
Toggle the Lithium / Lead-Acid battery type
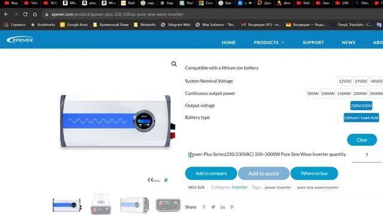click(361, 118)
